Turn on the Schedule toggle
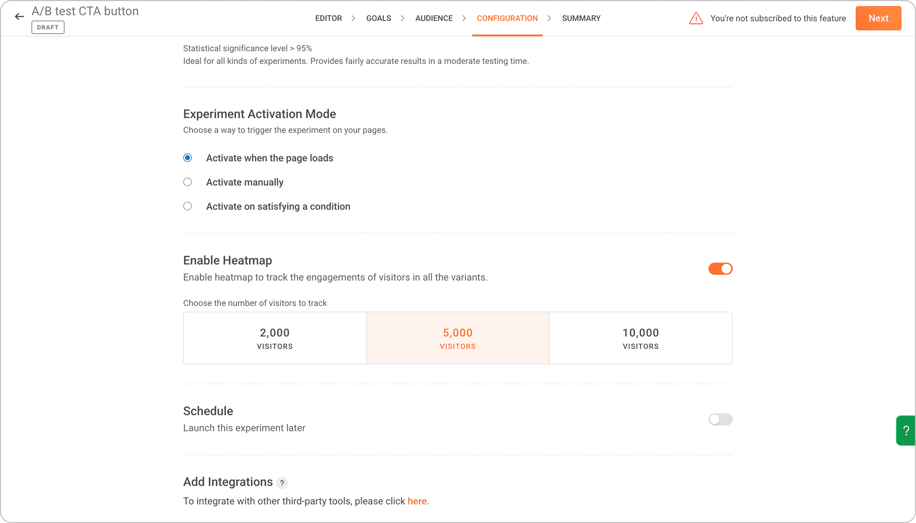This screenshot has width=916, height=523. [720, 419]
